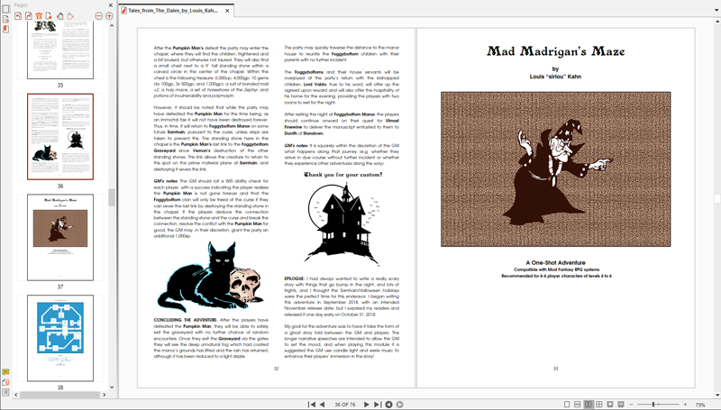Switch to single page layout view
Image resolution: width=721 pixels, height=410 pixels.
coord(567,405)
